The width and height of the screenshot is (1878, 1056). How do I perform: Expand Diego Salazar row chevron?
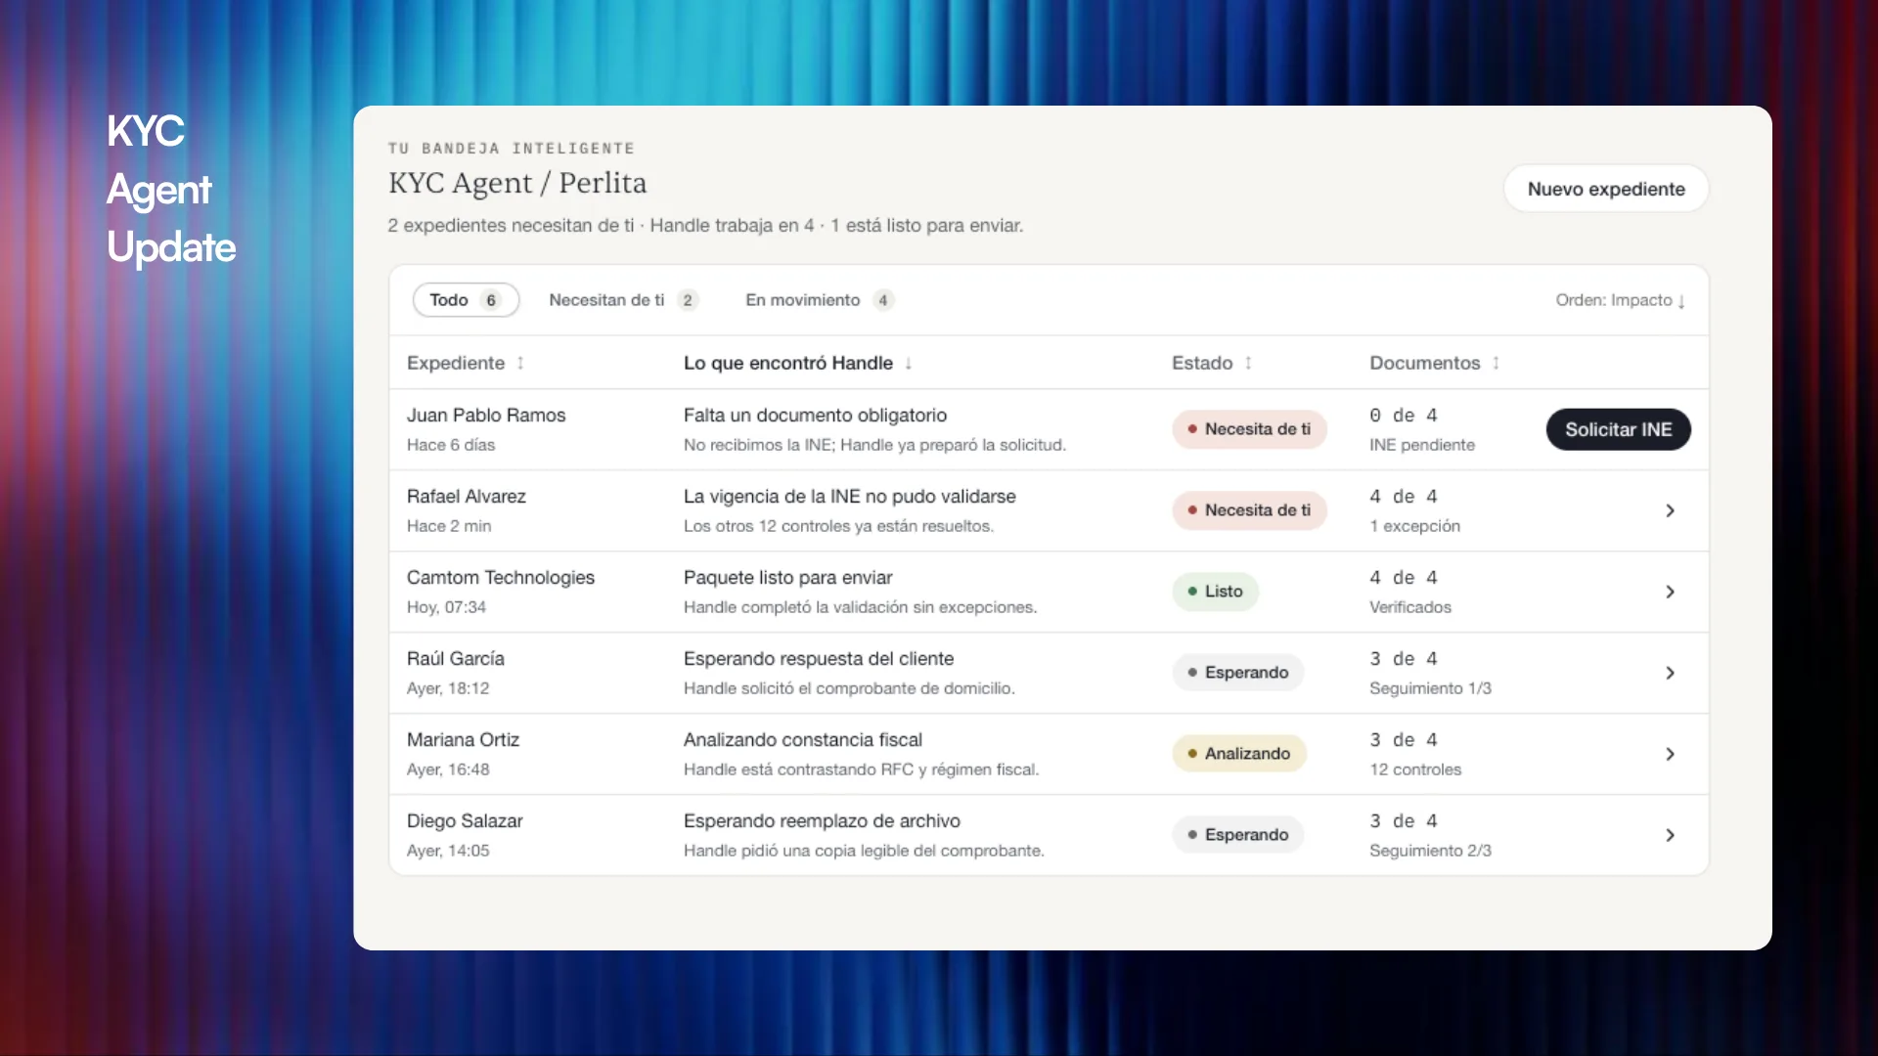click(x=1670, y=835)
